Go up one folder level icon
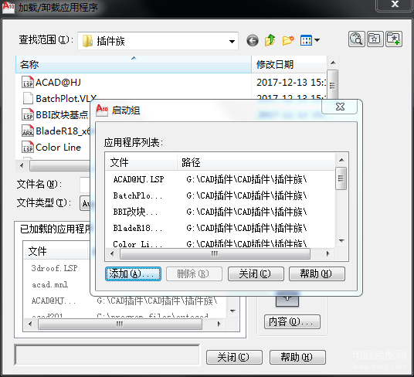 pos(270,41)
